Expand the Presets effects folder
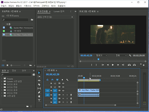Viewport: 149px width, 112px height. coord(2,79)
